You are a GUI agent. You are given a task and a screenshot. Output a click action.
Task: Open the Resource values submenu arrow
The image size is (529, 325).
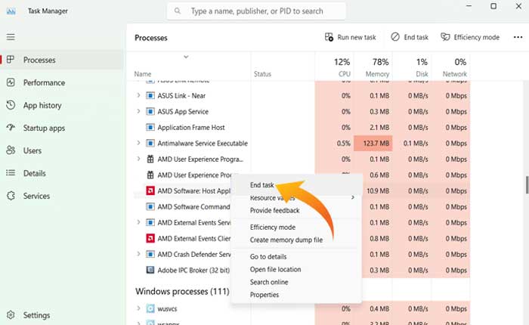[x=353, y=197]
